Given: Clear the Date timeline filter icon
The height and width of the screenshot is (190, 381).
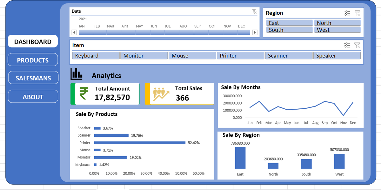Looking at the screenshot, I should click(x=255, y=11).
